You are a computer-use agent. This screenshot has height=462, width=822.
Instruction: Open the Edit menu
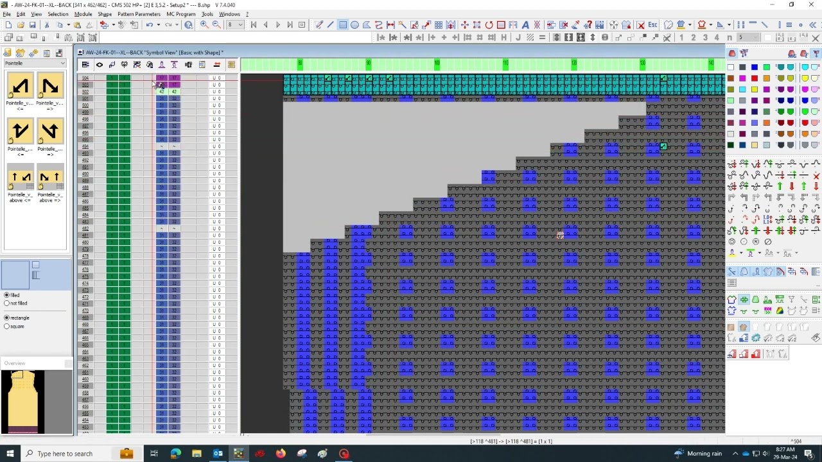[x=21, y=14]
